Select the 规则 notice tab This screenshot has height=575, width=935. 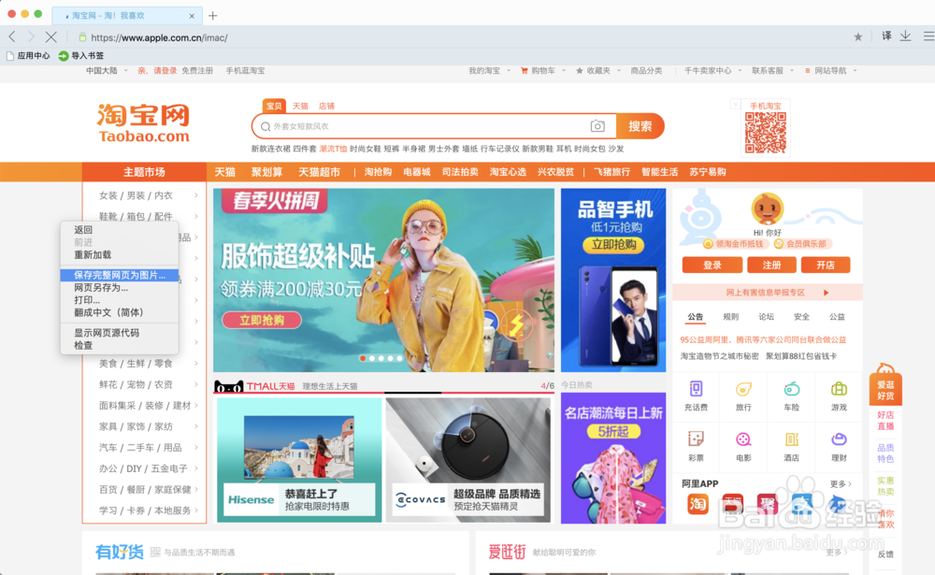(x=730, y=317)
